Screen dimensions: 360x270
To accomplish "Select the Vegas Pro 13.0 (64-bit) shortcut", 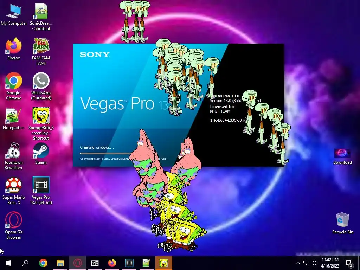I will [41, 191].
